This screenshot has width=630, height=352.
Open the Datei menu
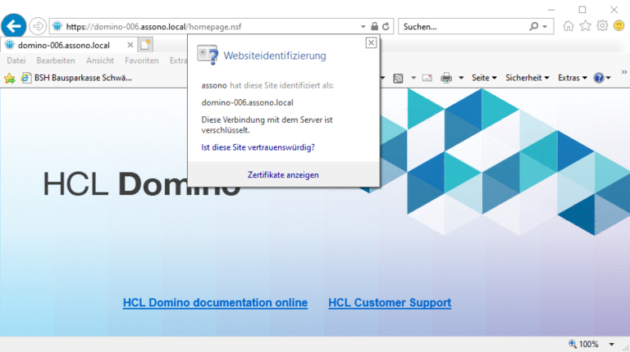[x=16, y=61]
